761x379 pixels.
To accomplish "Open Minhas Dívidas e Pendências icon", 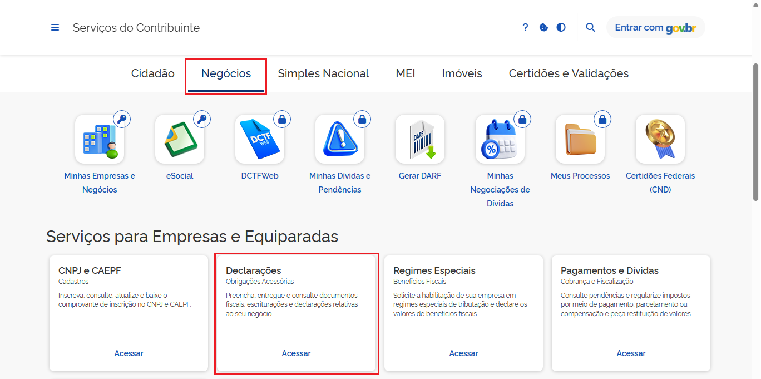I will pos(340,139).
